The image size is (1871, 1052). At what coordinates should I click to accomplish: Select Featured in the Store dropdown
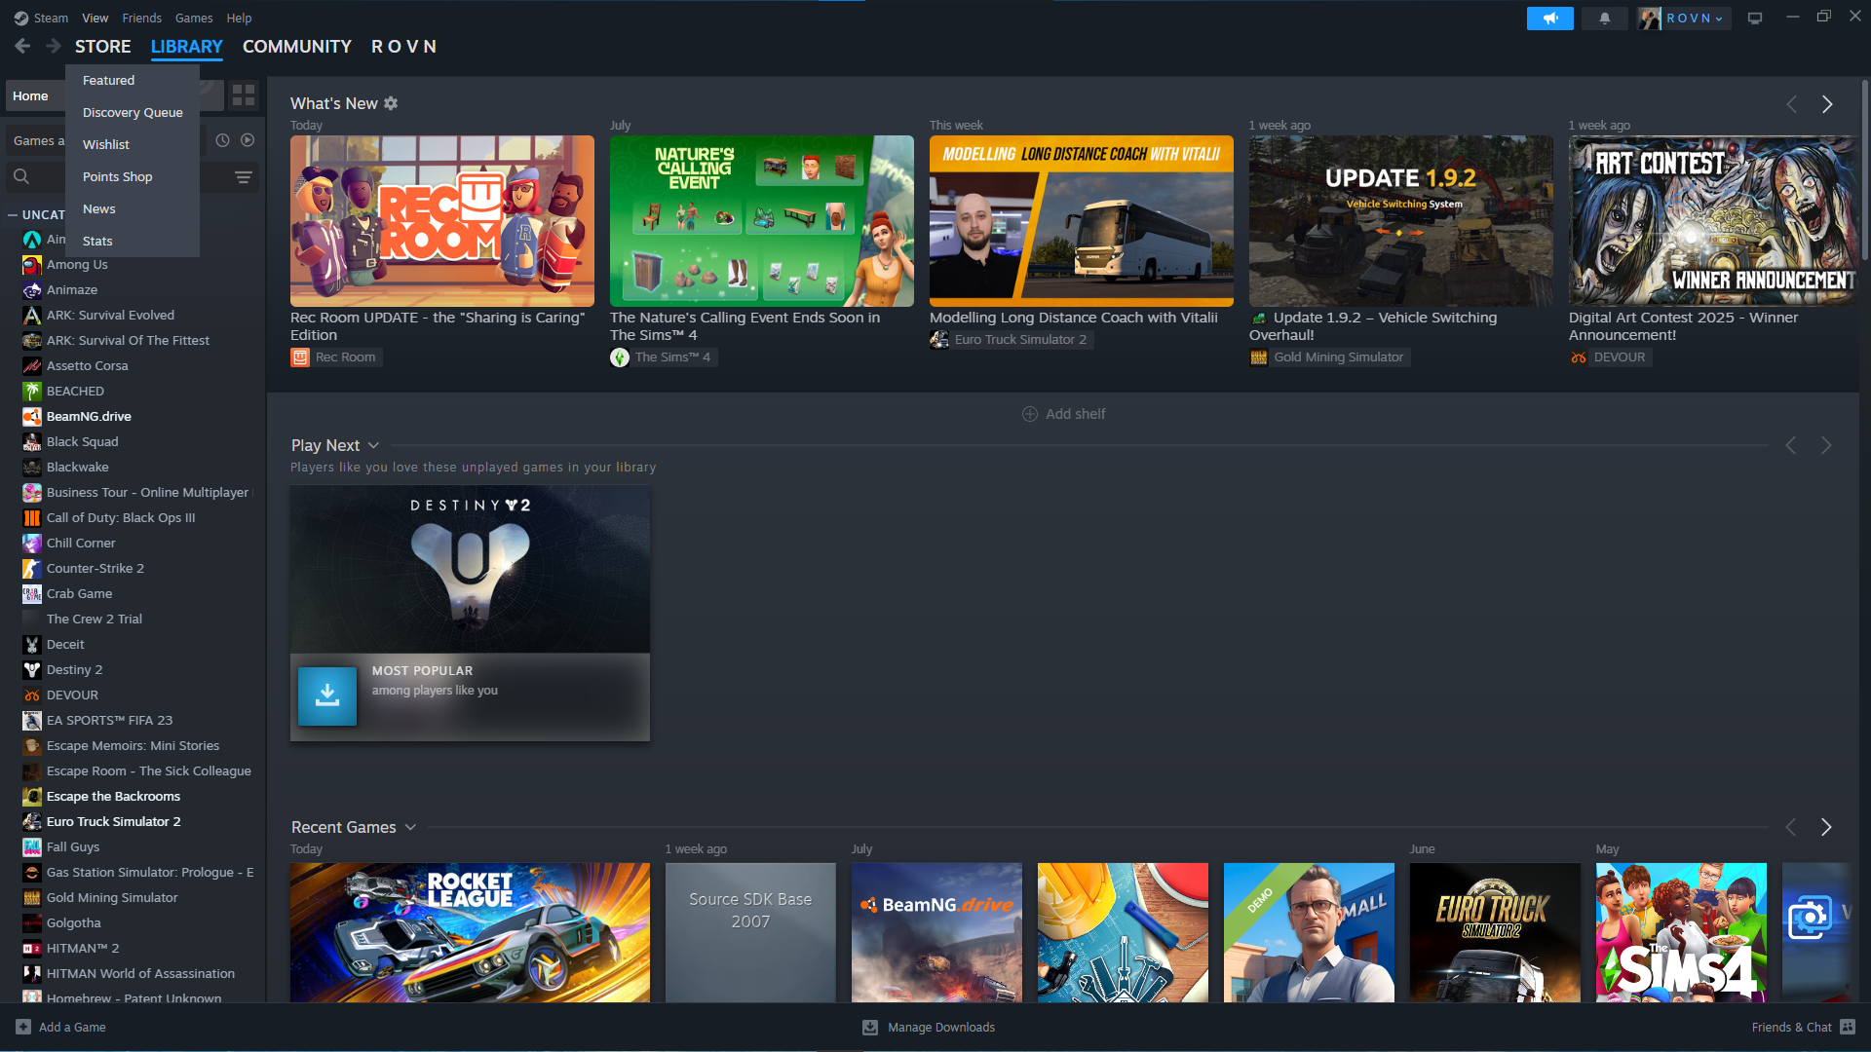[133, 80]
